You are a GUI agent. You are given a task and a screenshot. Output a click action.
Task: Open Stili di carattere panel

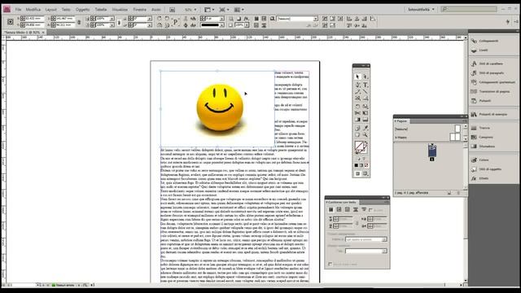491,63
